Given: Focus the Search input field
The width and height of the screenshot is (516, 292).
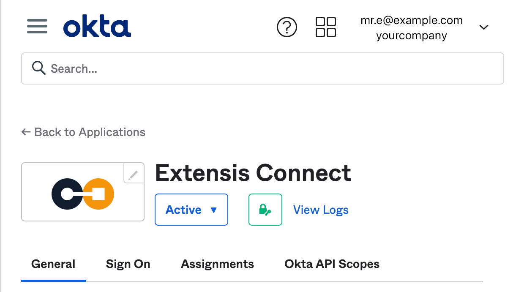Looking at the screenshot, I should tap(262, 68).
